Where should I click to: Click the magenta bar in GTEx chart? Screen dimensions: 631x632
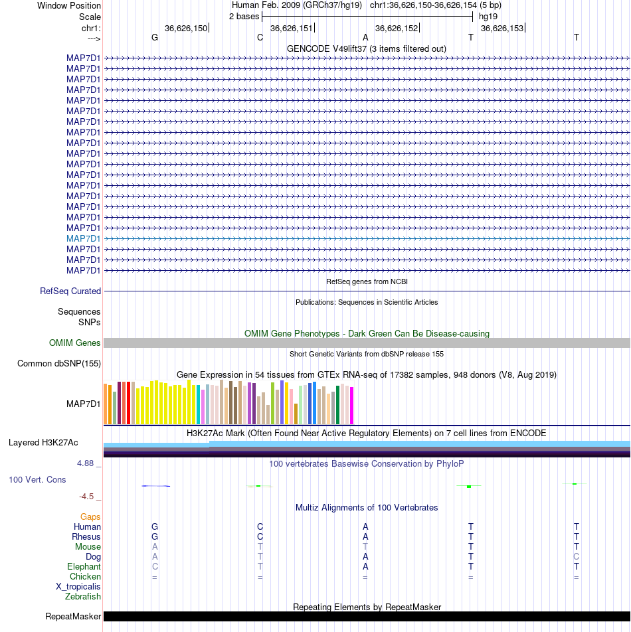point(351,406)
